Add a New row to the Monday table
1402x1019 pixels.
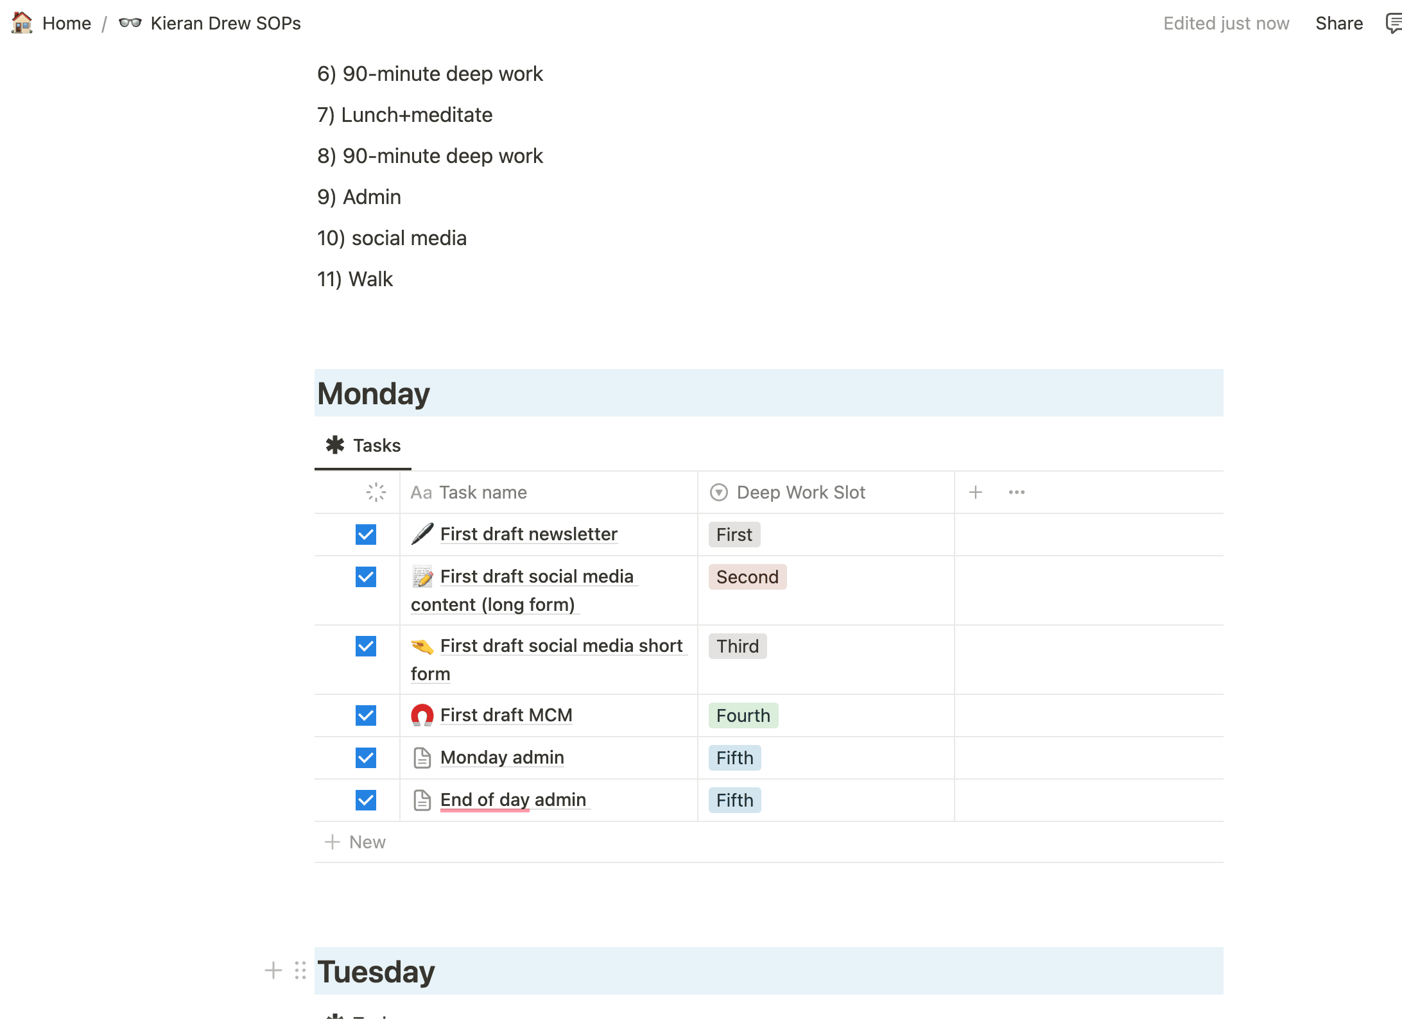pyautogui.click(x=356, y=842)
